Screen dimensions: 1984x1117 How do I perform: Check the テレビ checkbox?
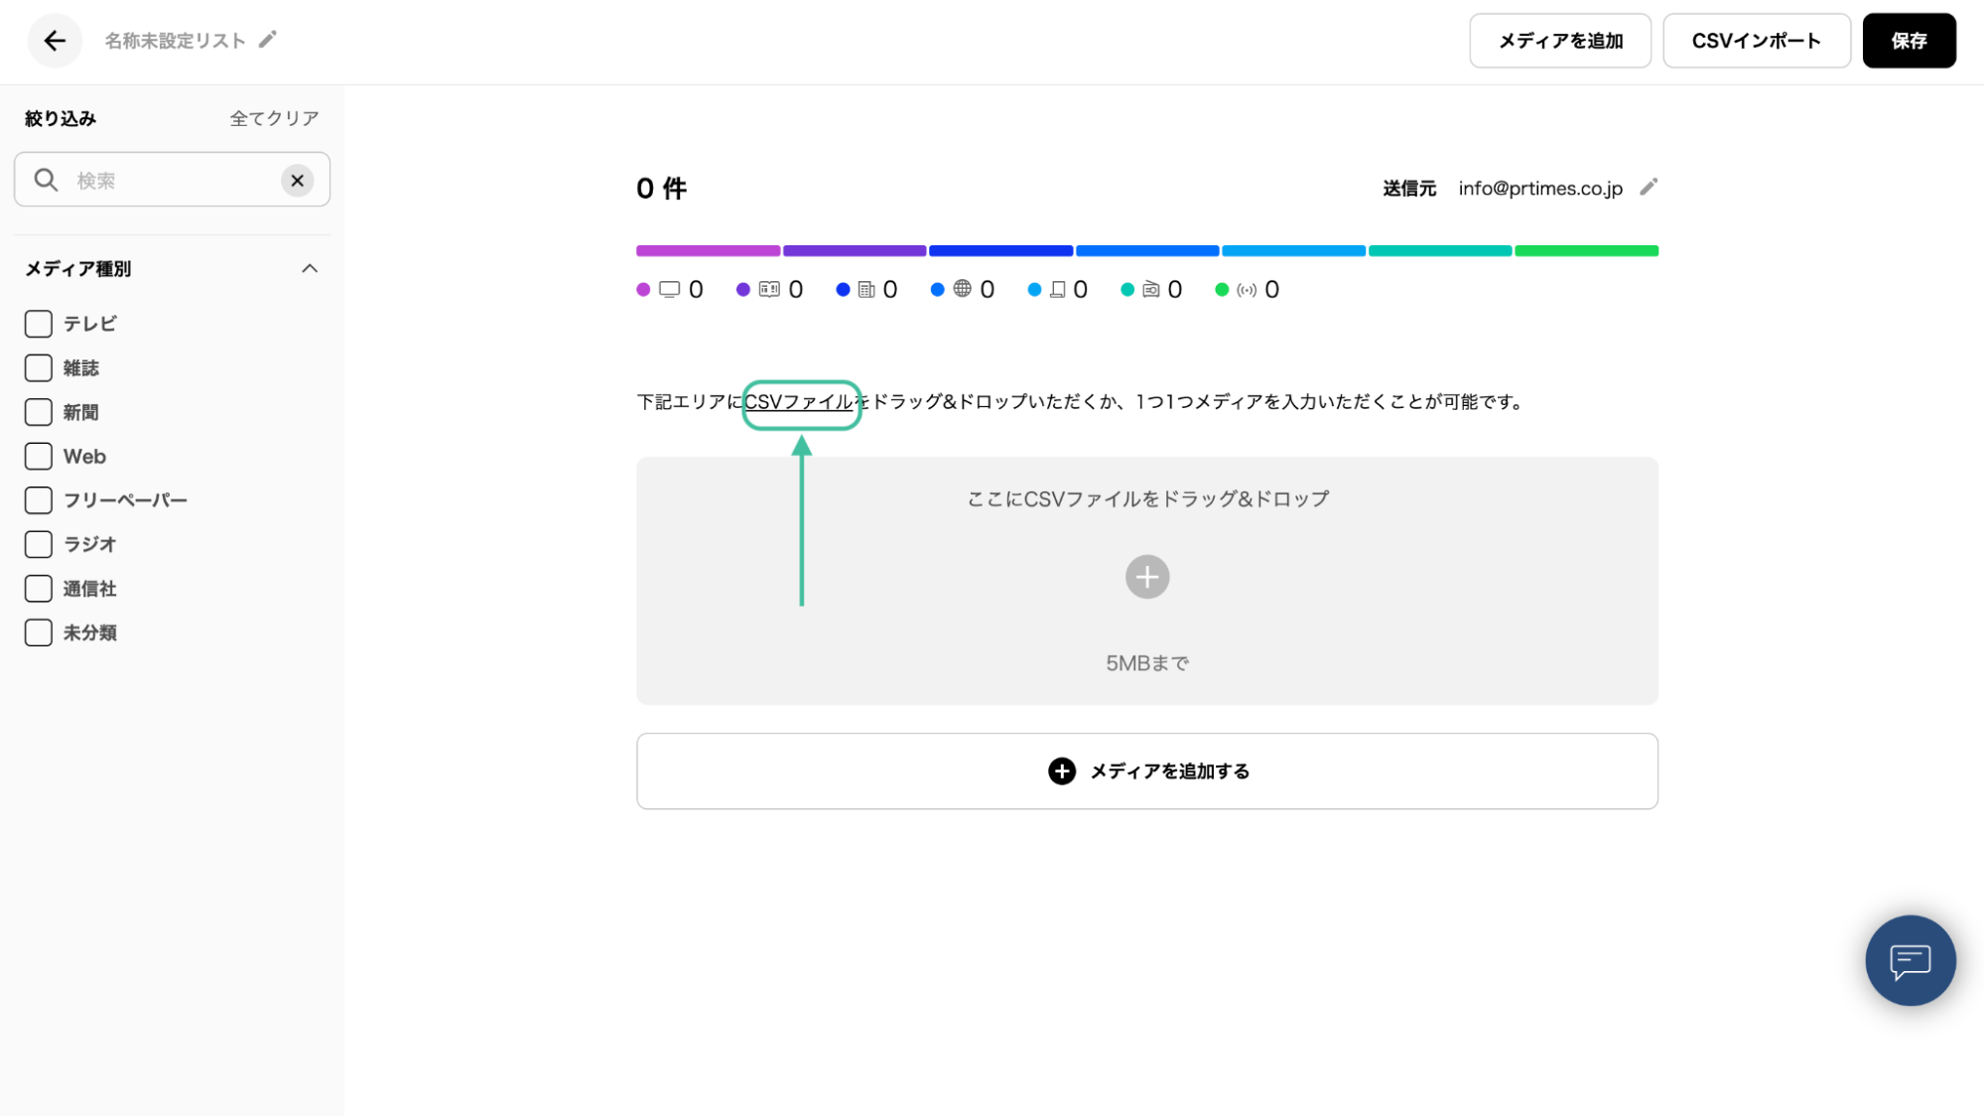tap(39, 324)
